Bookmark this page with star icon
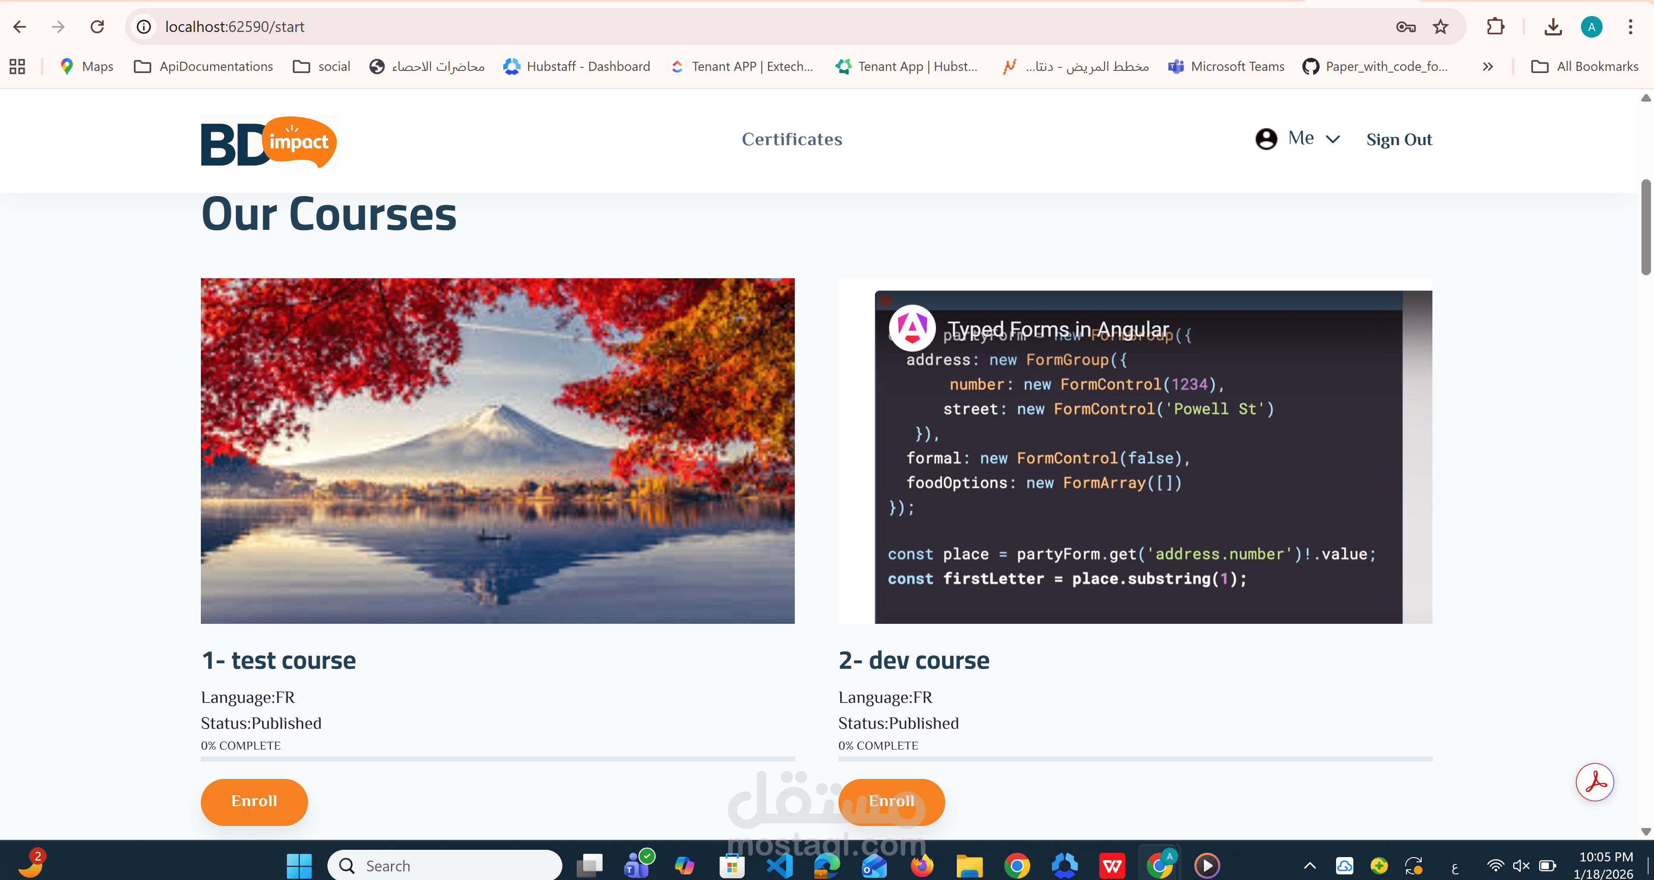Viewport: 1654px width, 880px height. (x=1440, y=26)
